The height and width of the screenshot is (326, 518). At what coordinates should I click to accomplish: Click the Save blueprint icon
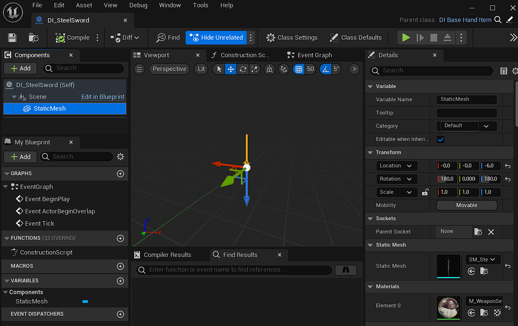[12, 38]
